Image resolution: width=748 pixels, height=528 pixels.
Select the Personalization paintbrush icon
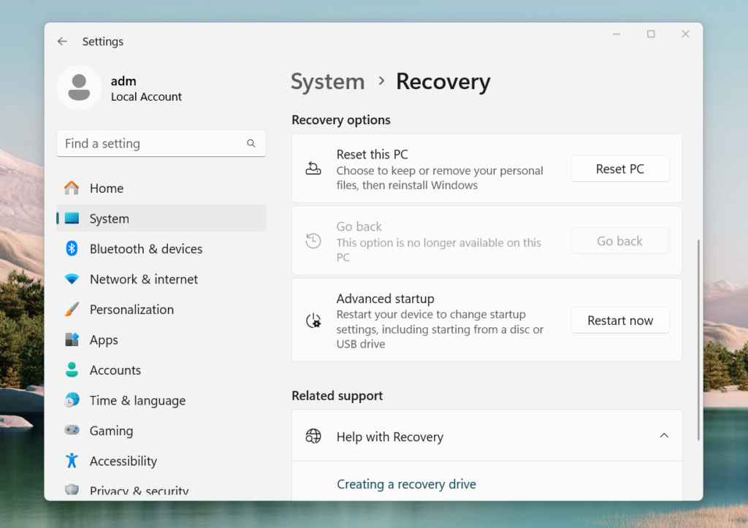(x=72, y=309)
